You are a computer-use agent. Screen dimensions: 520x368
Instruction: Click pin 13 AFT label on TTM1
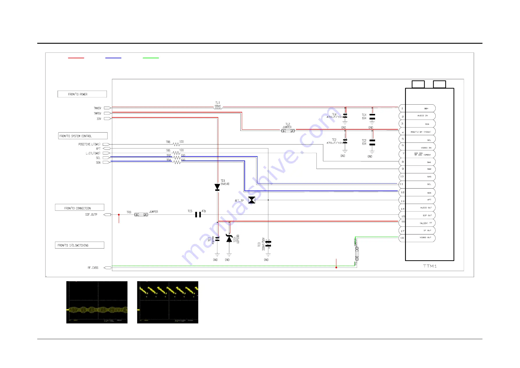[x=429, y=200]
